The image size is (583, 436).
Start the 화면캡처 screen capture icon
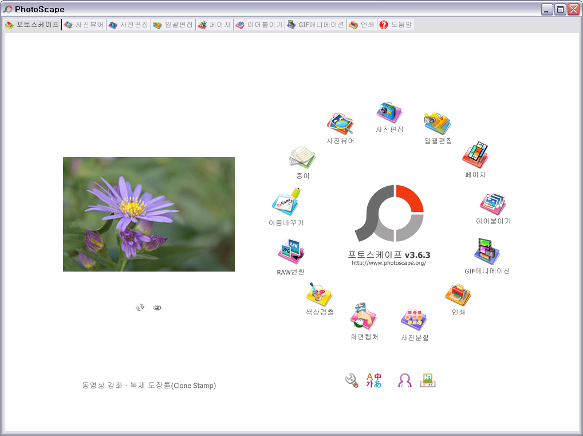click(364, 317)
